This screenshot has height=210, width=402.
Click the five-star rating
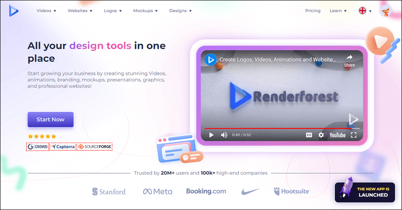click(42, 137)
